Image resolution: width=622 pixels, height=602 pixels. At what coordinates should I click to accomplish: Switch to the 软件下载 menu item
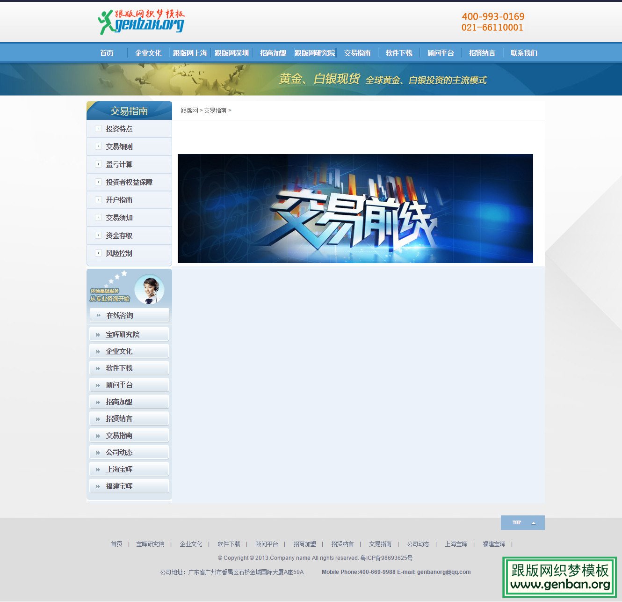coord(398,53)
